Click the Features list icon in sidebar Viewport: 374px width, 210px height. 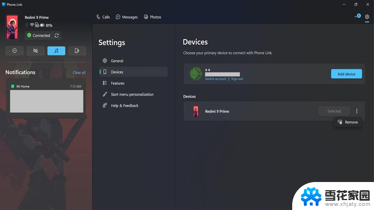tap(105, 83)
